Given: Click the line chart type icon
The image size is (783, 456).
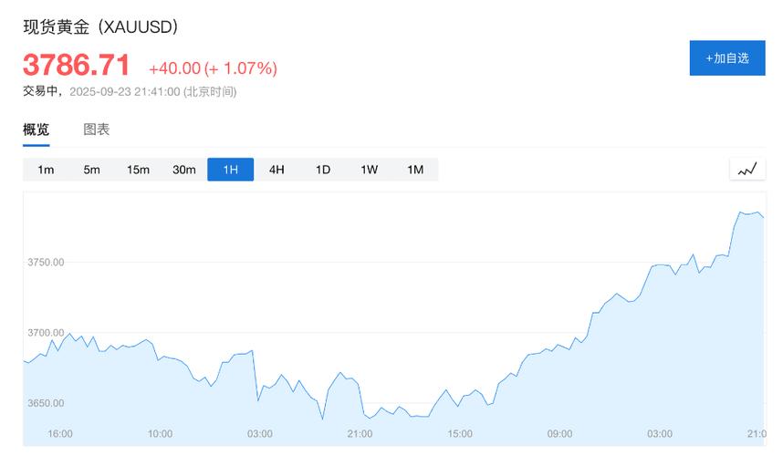Looking at the screenshot, I should tap(747, 169).
